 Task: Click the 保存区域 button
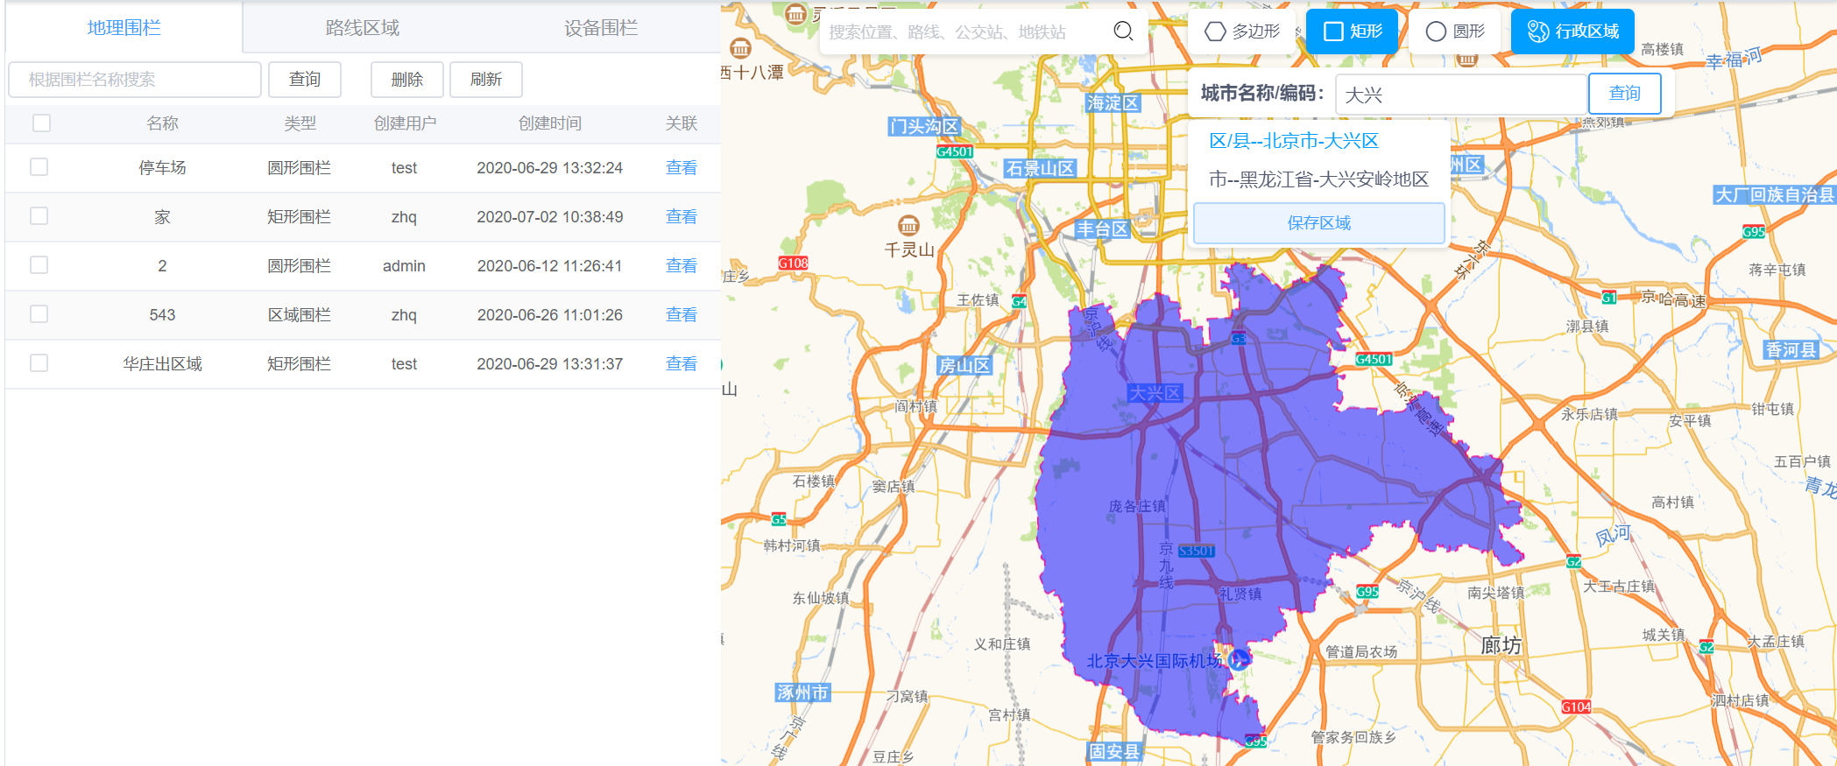pos(1318,223)
